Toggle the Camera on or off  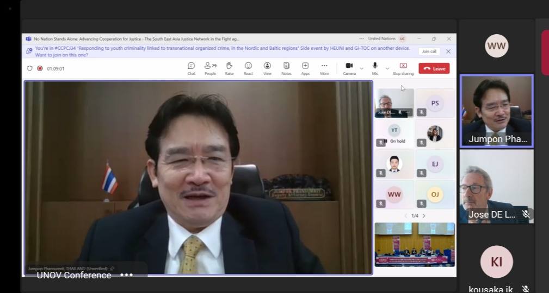pos(349,68)
